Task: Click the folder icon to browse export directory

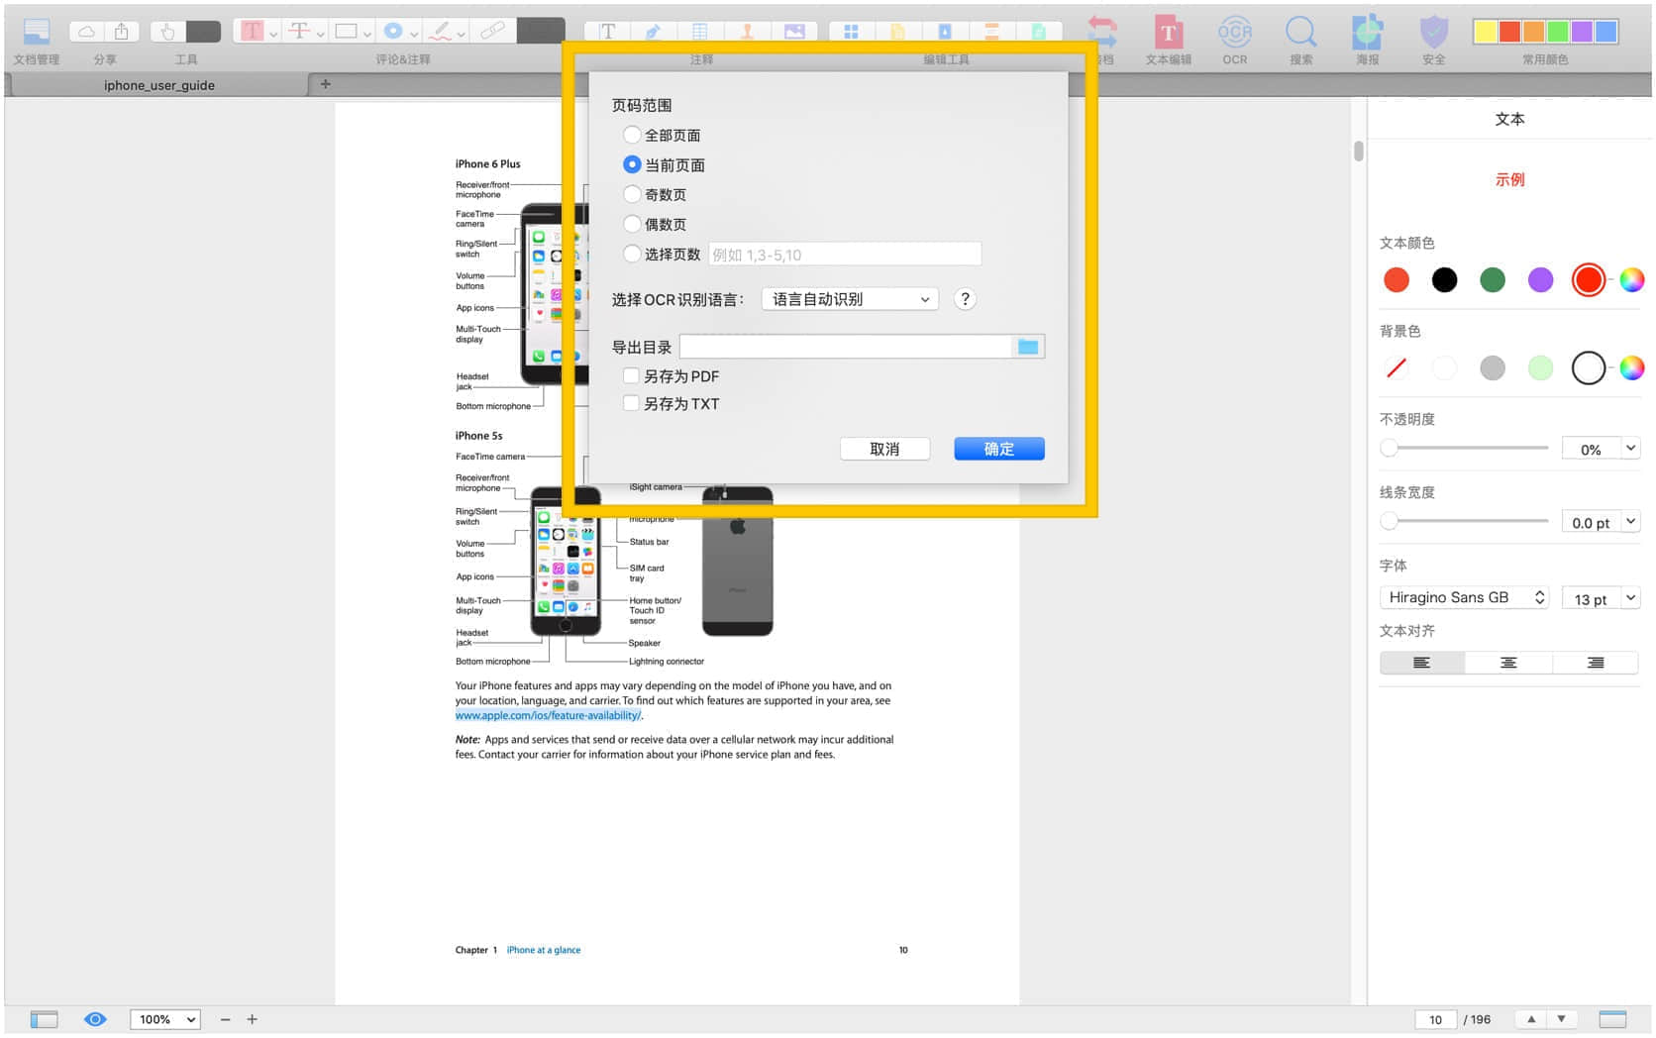Action: (x=1028, y=347)
